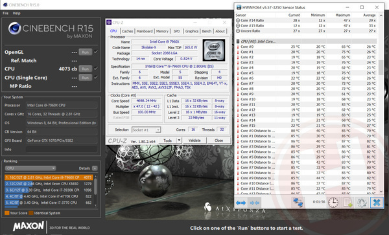Toggle the CPU (Single Core) checkbox
Viewport: 389px width, 235px height.
96,78
